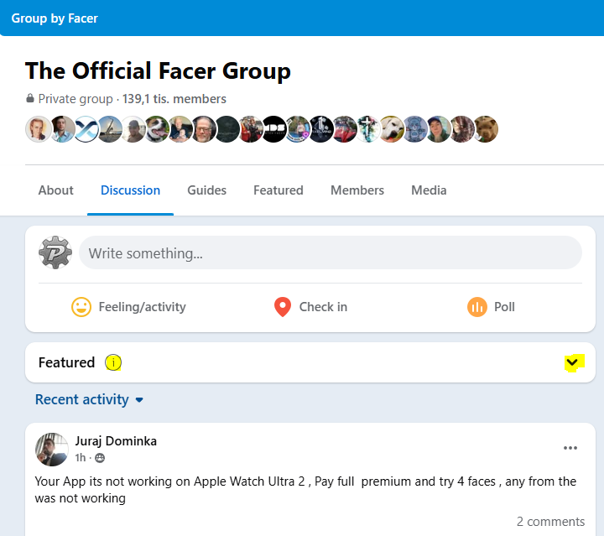Click the first member avatar in the row
604x536 pixels.
coord(39,129)
